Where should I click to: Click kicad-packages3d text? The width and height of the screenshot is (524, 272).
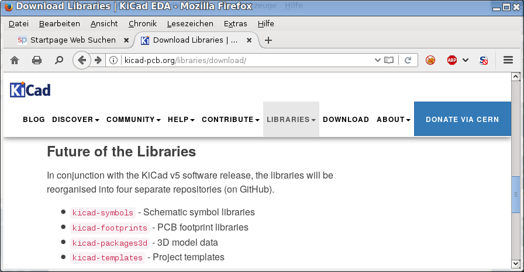tap(110, 243)
